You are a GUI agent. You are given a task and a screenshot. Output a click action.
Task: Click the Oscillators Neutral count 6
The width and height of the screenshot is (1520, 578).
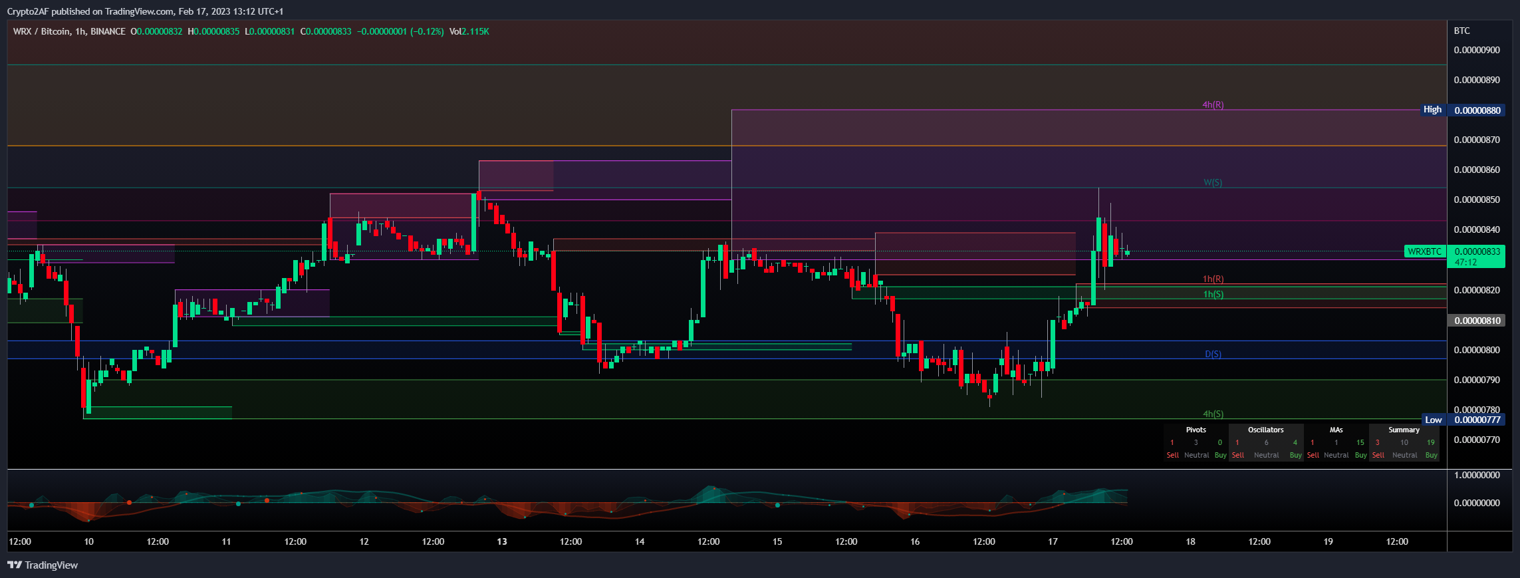(1266, 442)
